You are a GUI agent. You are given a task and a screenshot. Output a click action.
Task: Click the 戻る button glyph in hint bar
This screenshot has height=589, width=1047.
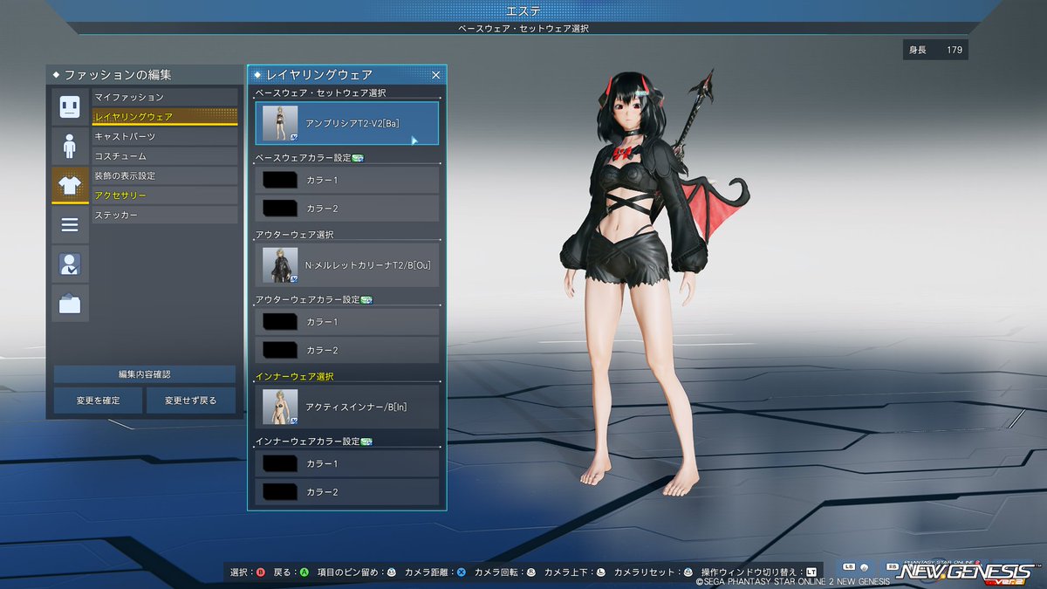[304, 572]
